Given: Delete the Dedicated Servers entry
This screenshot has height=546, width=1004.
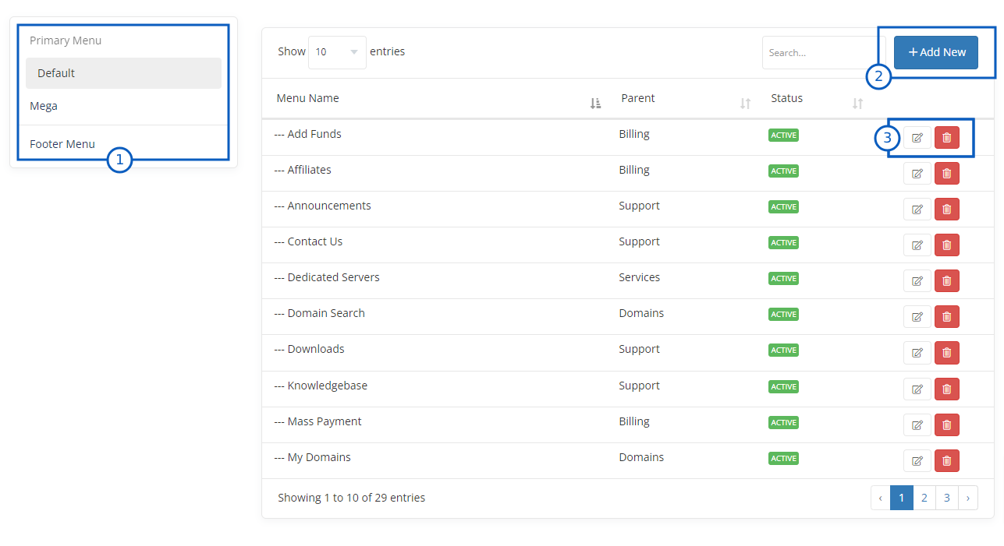Looking at the screenshot, I should [x=946, y=281].
